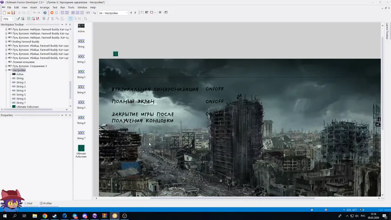
Task: Open the Tools menu
Action: tap(71, 7)
